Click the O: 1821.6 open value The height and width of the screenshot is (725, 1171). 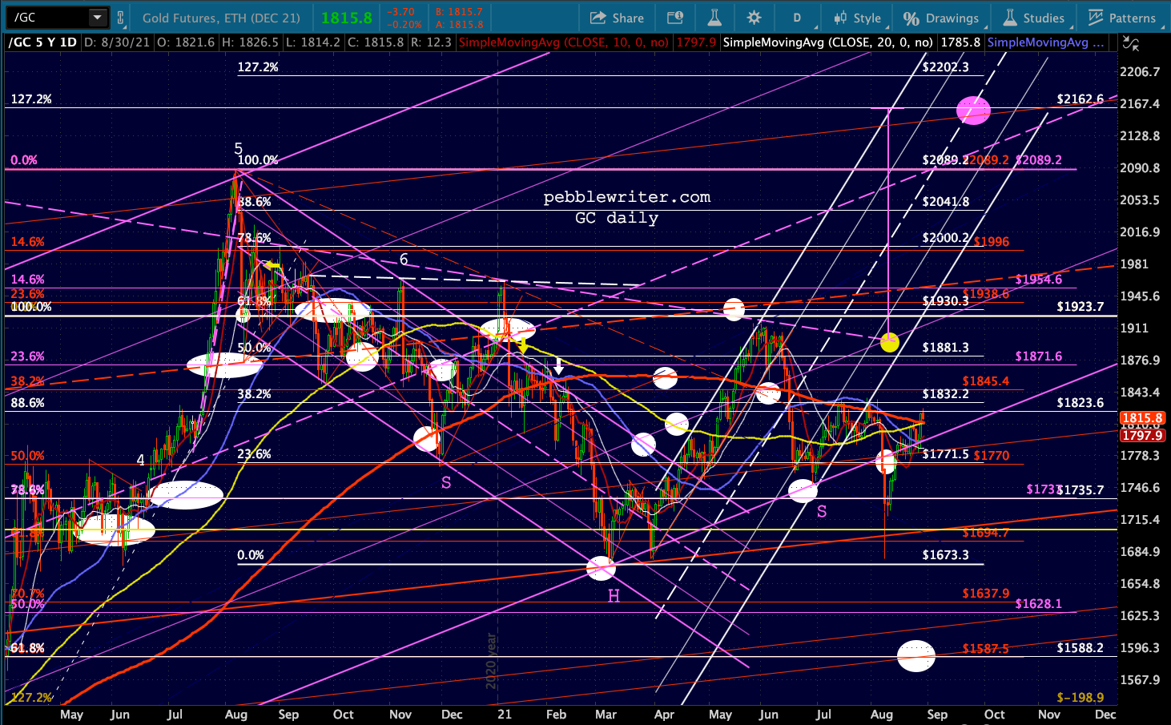[185, 42]
